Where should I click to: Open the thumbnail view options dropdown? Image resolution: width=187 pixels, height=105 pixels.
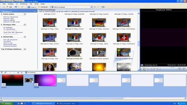pyautogui.click(x=103, y=7)
